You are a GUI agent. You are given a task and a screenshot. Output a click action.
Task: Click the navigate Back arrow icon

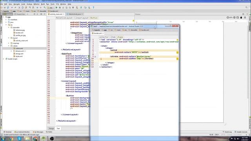[x=37, y=7]
